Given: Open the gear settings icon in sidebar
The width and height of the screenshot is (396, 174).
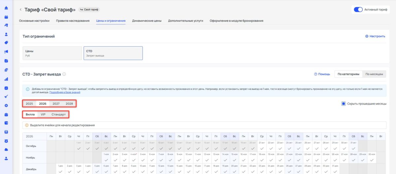Looking at the screenshot, I should (x=6, y=105).
